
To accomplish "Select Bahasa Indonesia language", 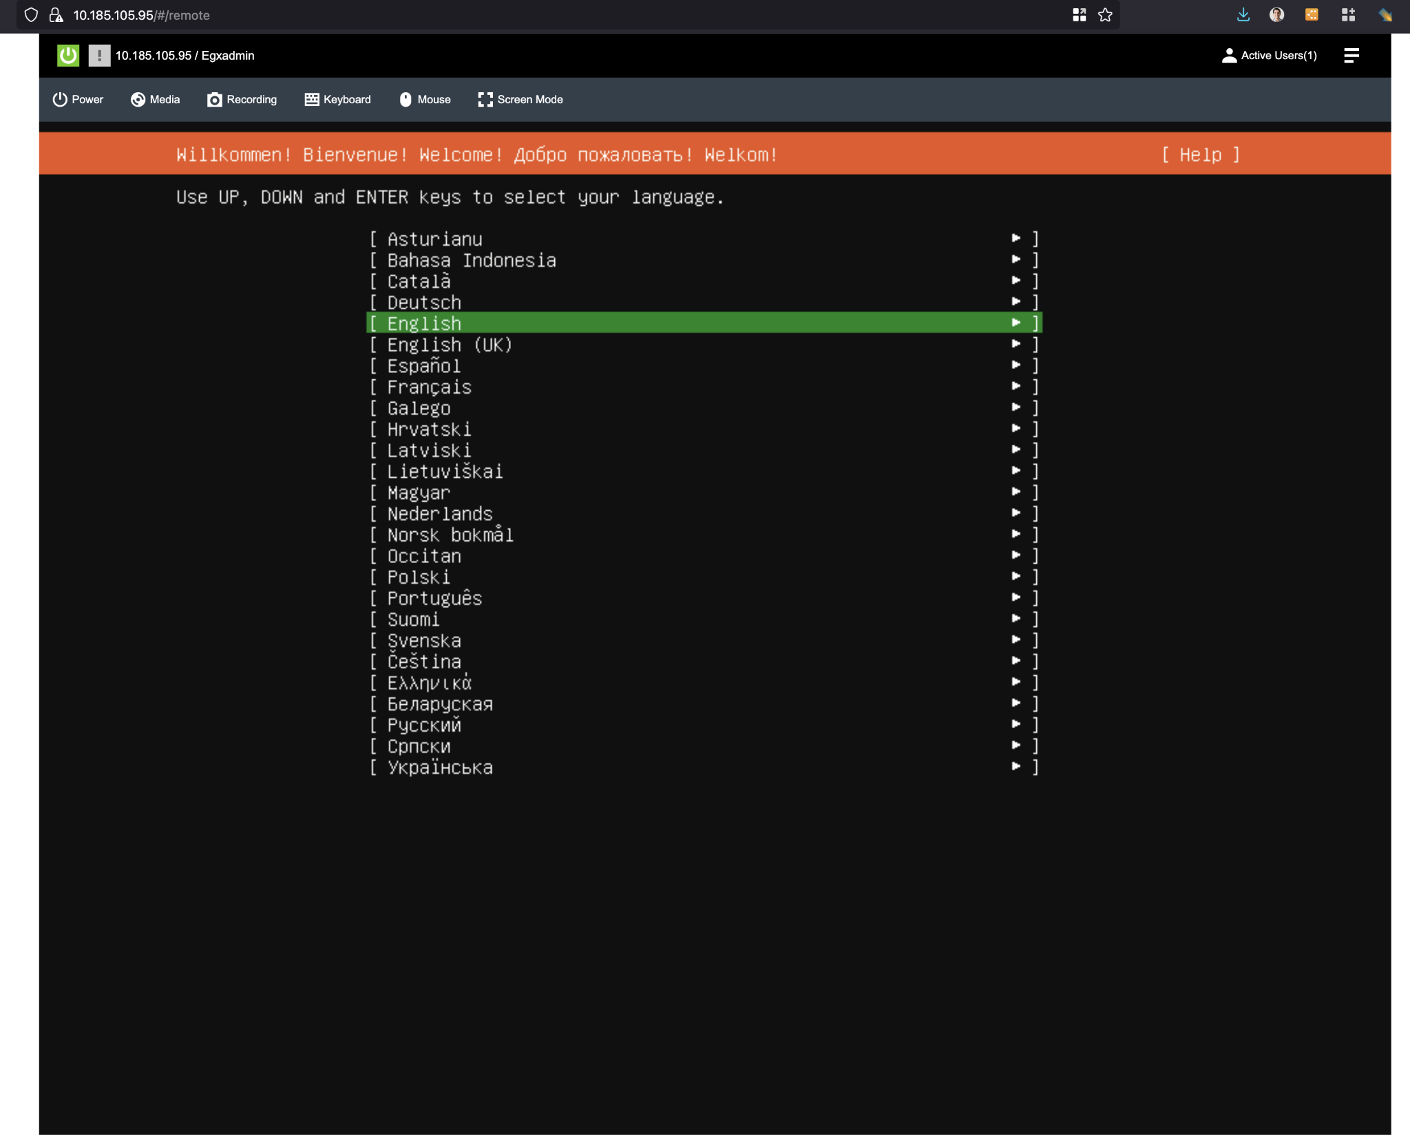I will pyautogui.click(x=704, y=260).
